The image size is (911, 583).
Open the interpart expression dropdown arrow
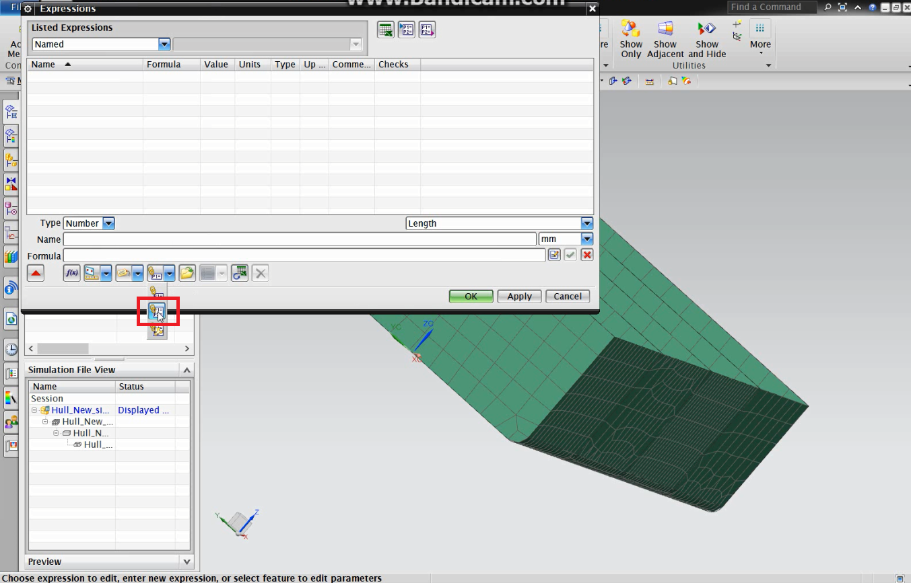coord(170,273)
